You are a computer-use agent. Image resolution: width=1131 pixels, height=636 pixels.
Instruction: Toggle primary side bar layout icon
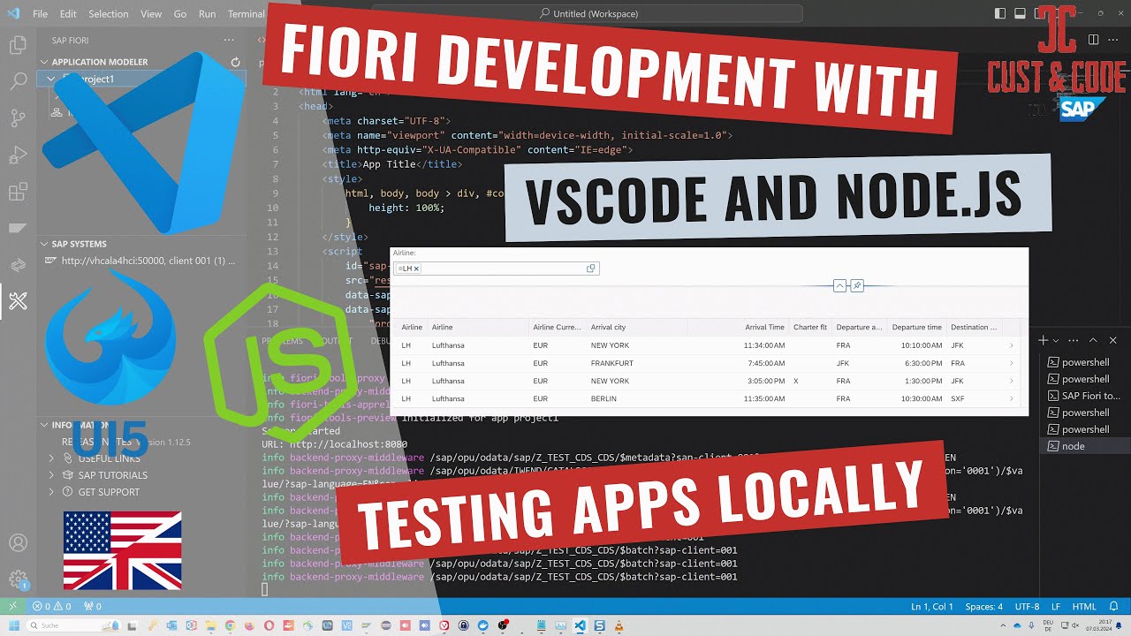(999, 13)
